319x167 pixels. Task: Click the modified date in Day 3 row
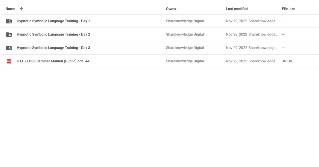[236, 48]
